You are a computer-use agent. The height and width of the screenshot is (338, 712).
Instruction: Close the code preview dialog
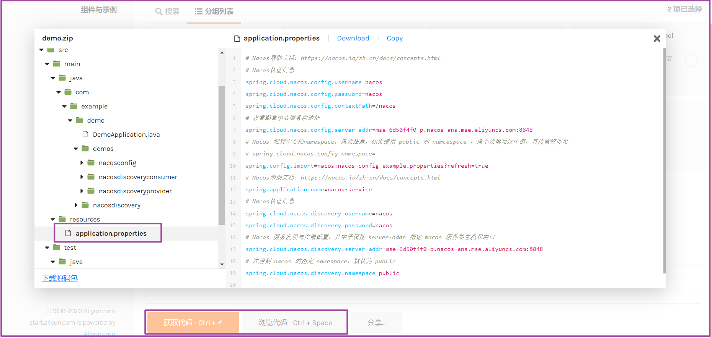[x=657, y=39]
